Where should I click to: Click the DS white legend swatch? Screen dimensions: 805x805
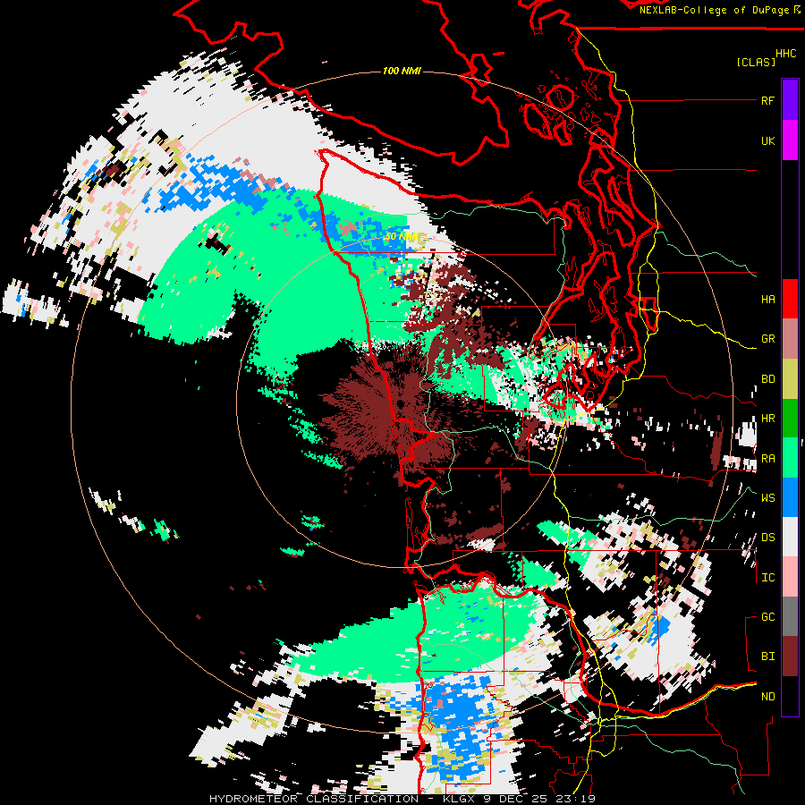click(790, 537)
